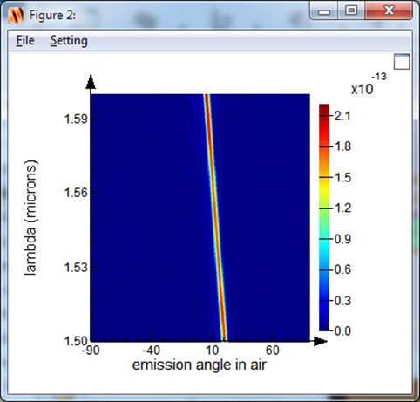Image resolution: width=420 pixels, height=402 pixels.
Task: Click the 'emission angle in air' axis label
Action: click(x=200, y=365)
